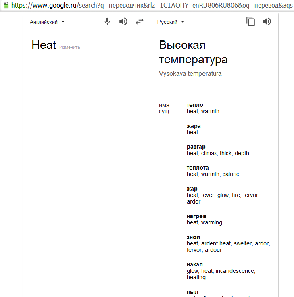Image resolution: width=294 pixels, height=297 pixels.
Task: Swap the source and target languages
Action: (x=140, y=22)
